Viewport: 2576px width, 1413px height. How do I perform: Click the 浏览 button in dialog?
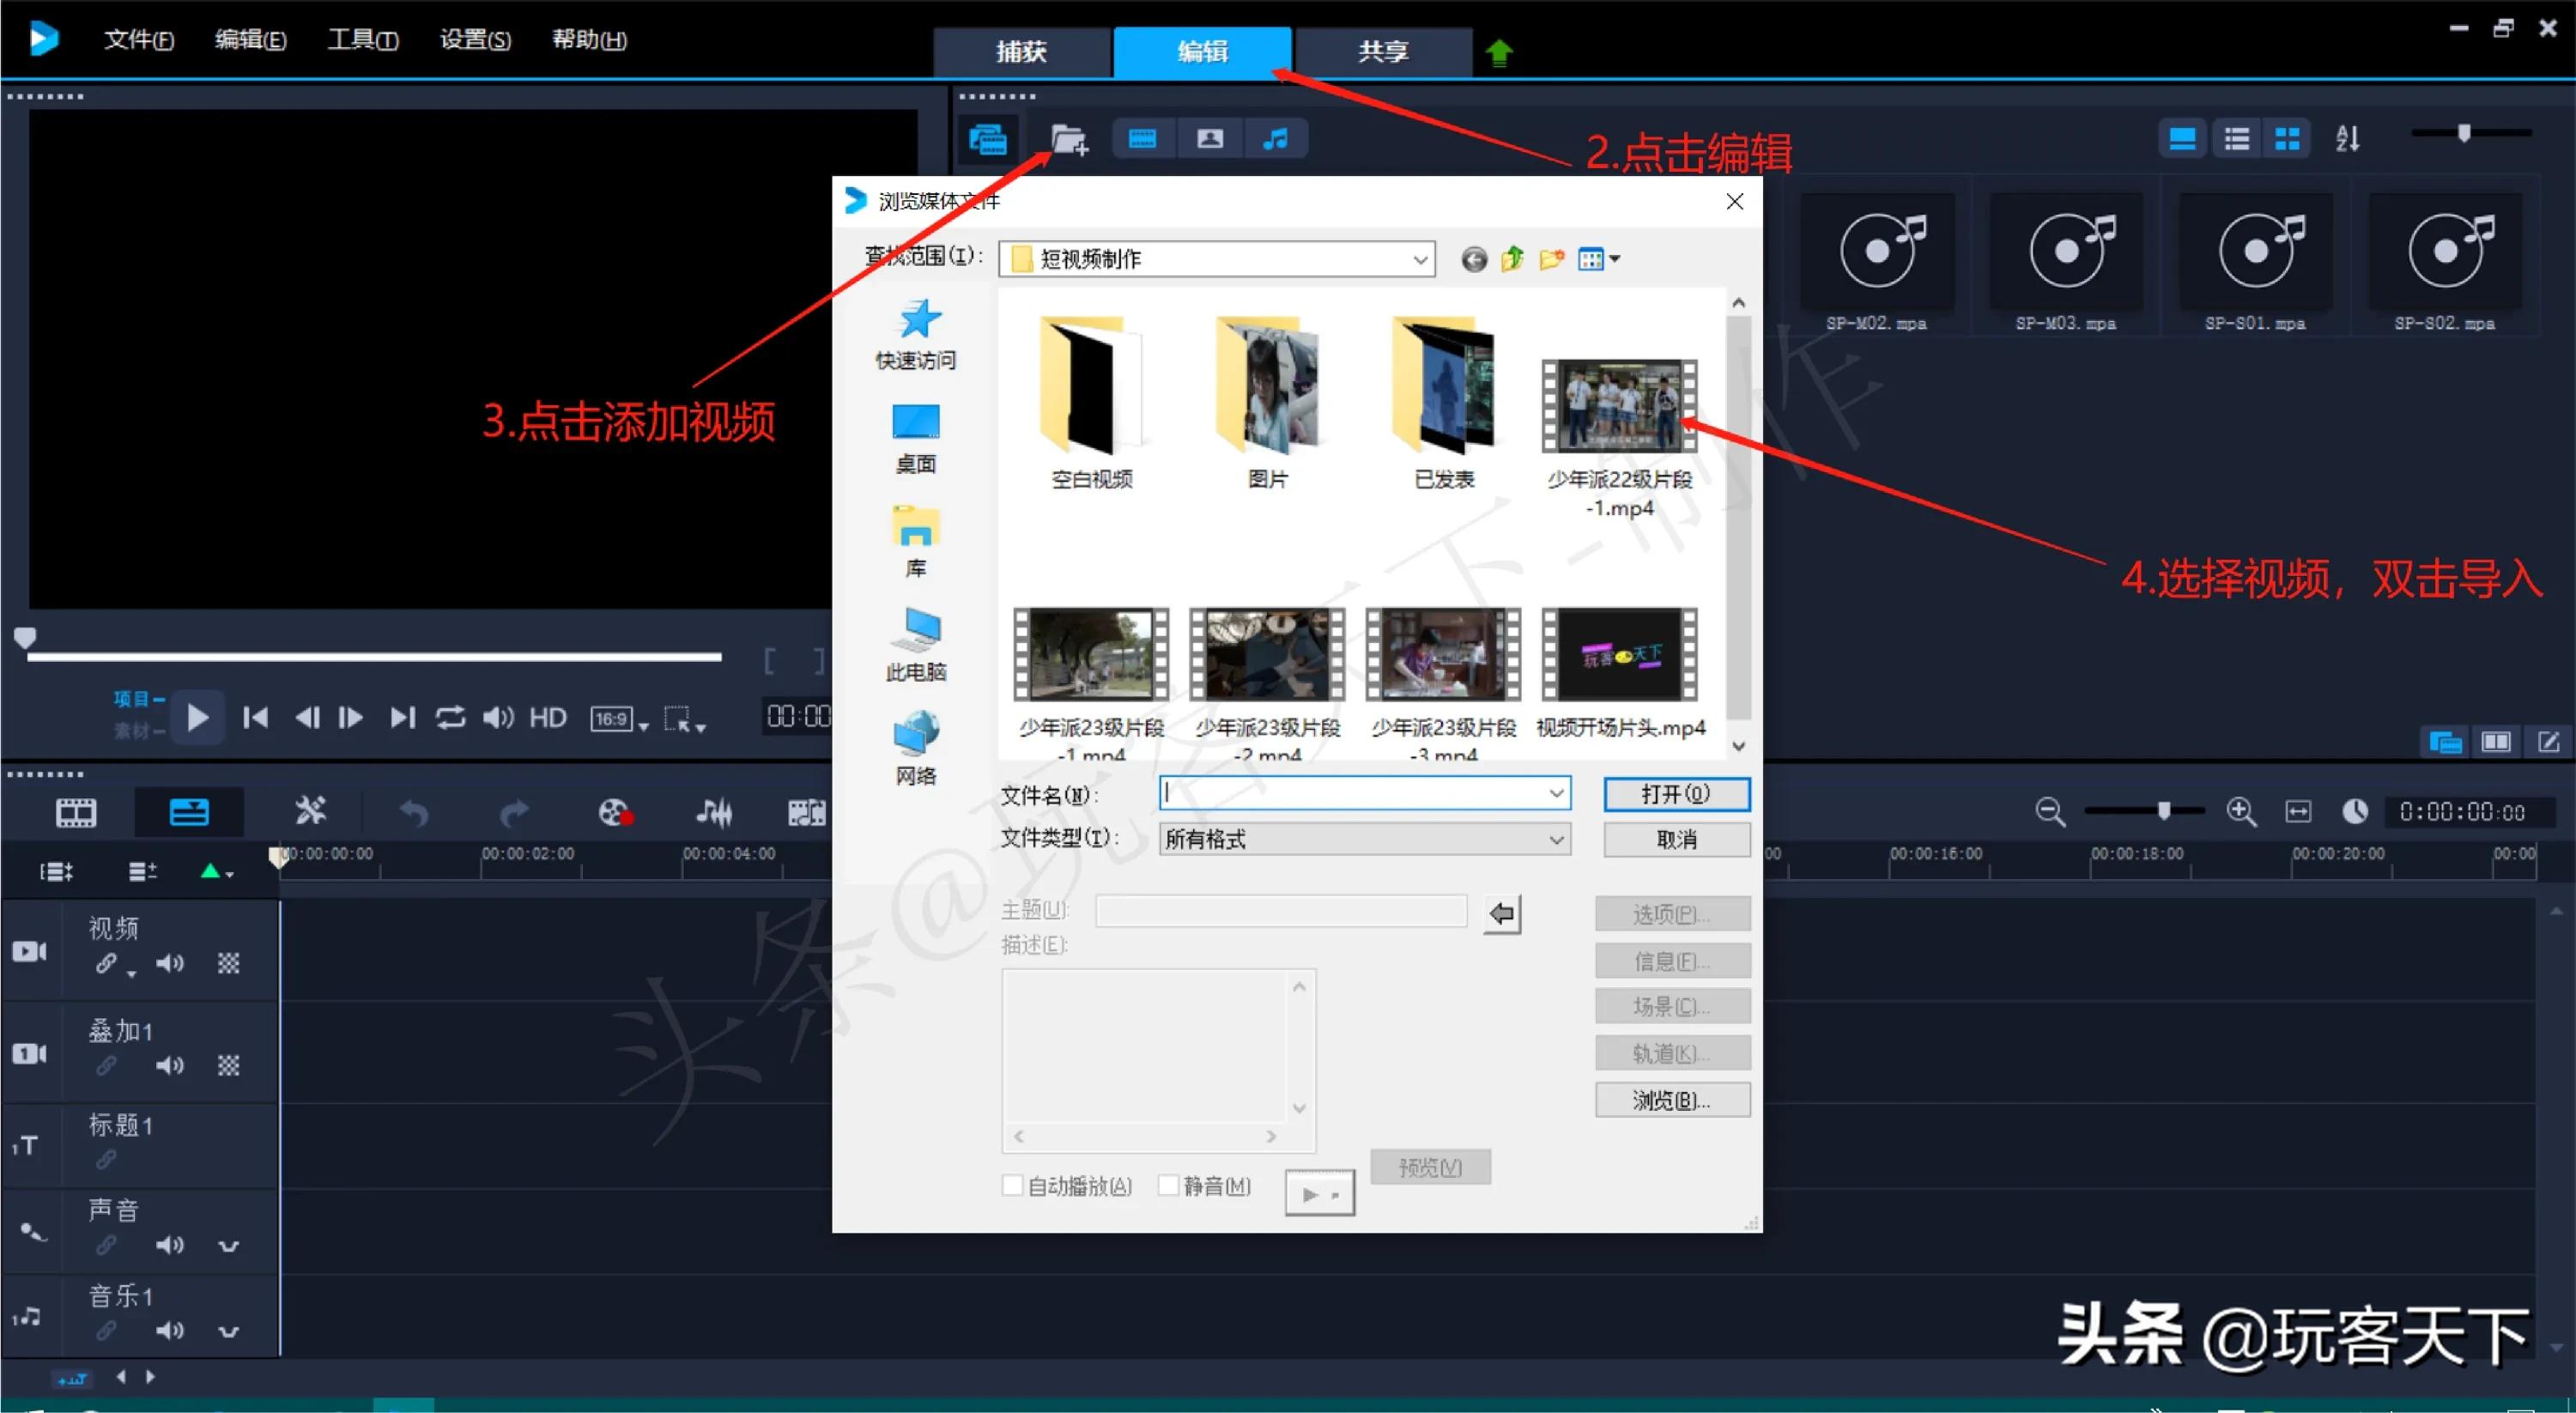(x=1671, y=1100)
